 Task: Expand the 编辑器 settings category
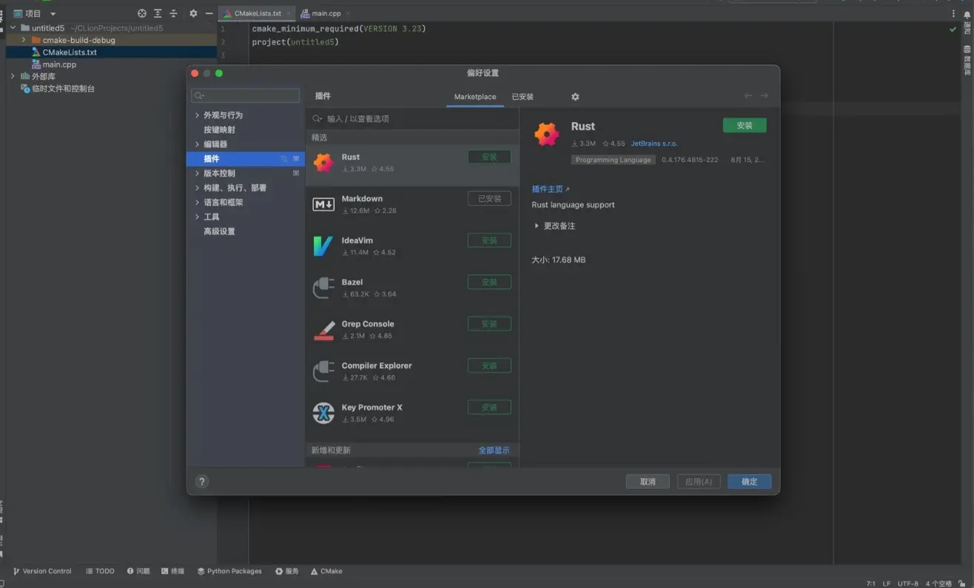(197, 144)
